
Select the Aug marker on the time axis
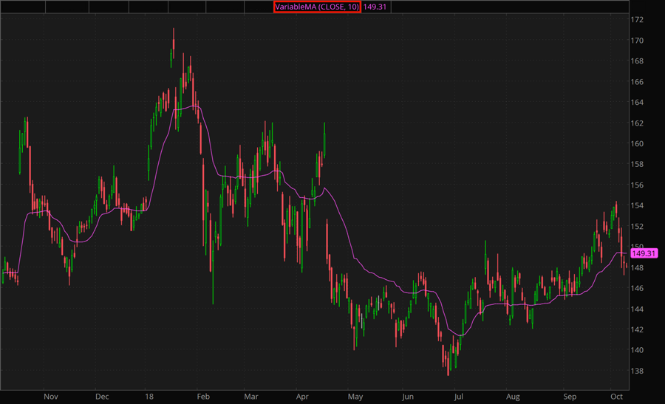[512, 397]
